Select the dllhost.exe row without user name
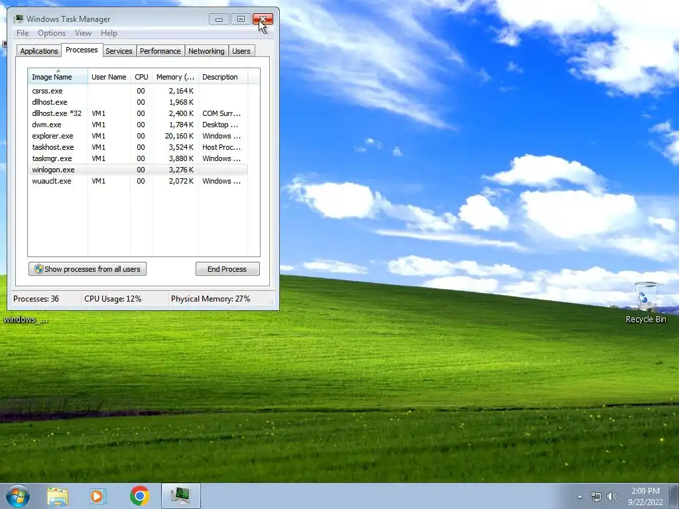 tap(138, 102)
